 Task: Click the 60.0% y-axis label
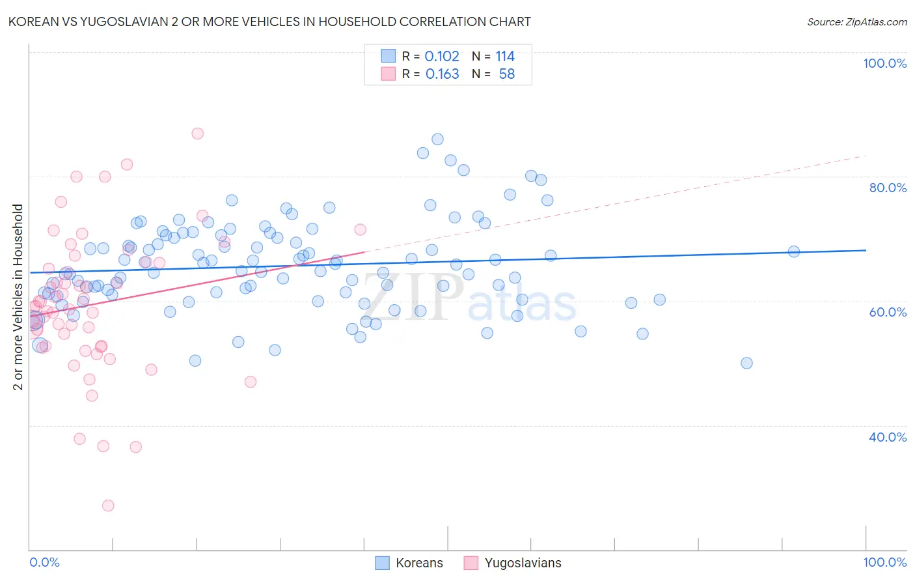click(x=888, y=312)
